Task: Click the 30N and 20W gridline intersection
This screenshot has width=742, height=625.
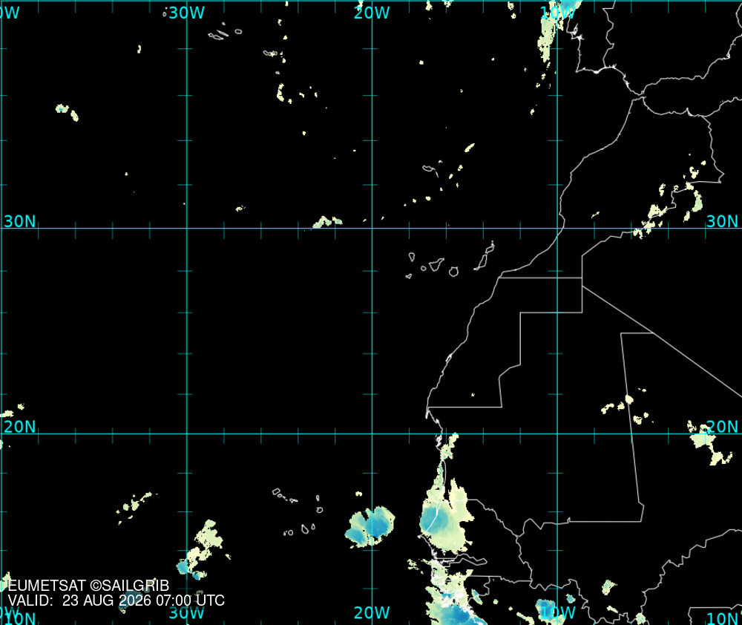Action: 372,228
